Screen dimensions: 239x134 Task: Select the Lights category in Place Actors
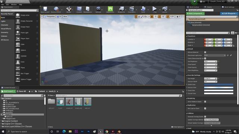click(x=3, y=21)
